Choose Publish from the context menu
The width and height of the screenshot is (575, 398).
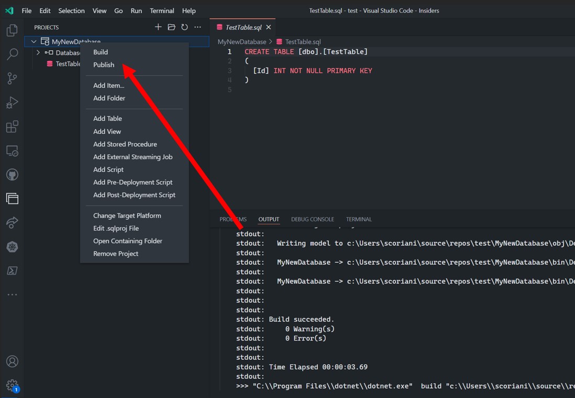104,65
